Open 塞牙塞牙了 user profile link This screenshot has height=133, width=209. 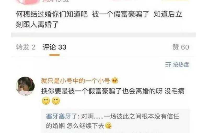click(62, 116)
